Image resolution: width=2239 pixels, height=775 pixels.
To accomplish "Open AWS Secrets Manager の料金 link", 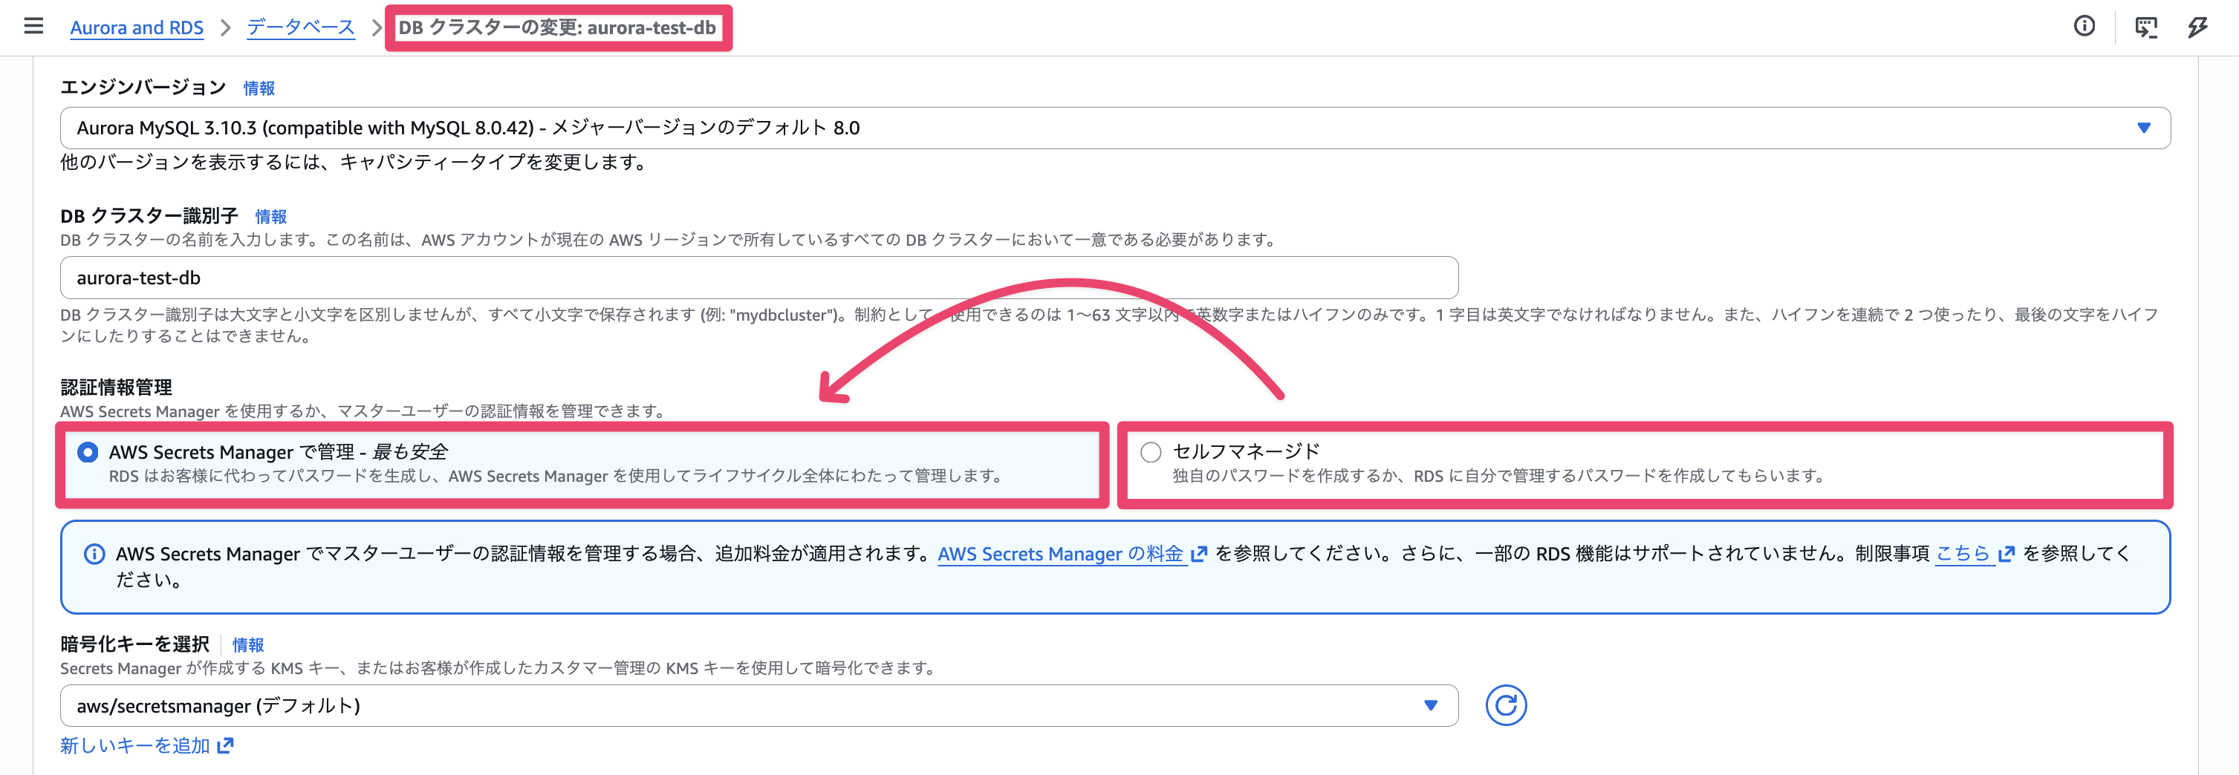I will (1060, 554).
